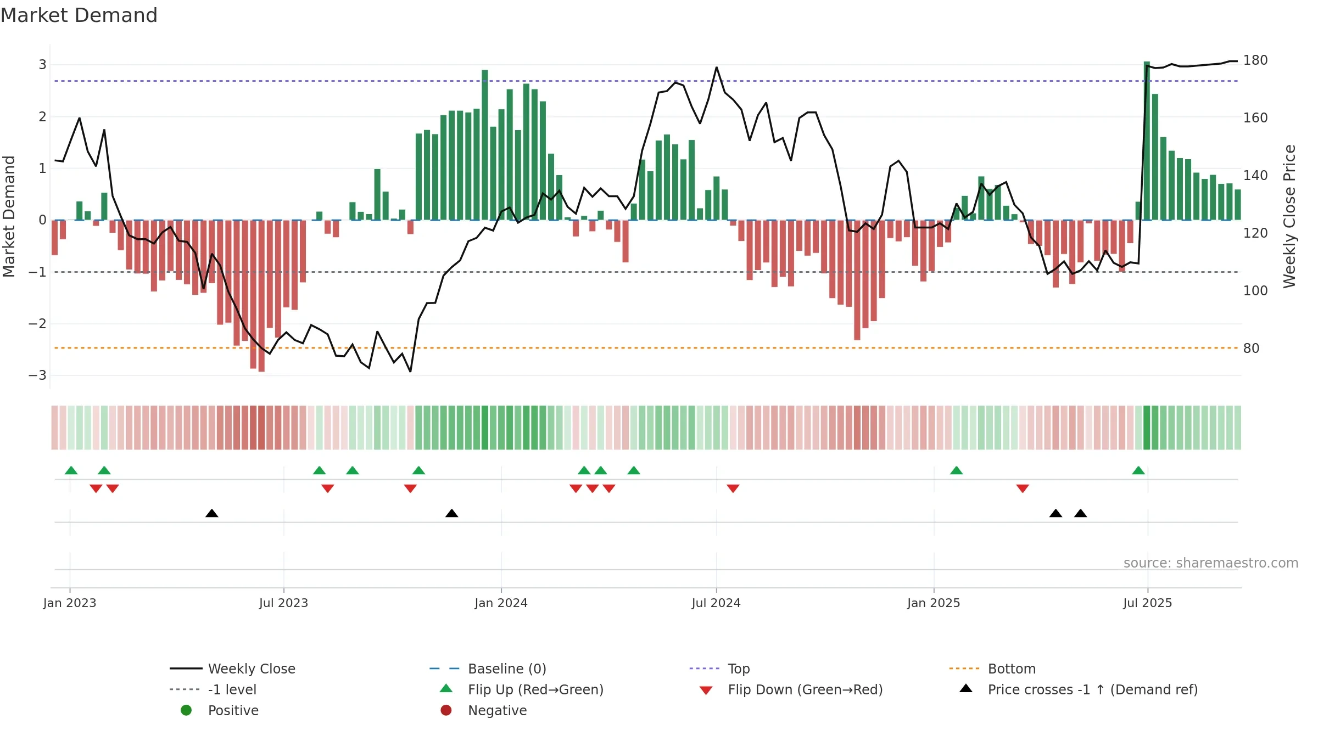1318x741 pixels.
Task: Click the Flip Down (Green→Red) legend label
Action: click(806, 689)
